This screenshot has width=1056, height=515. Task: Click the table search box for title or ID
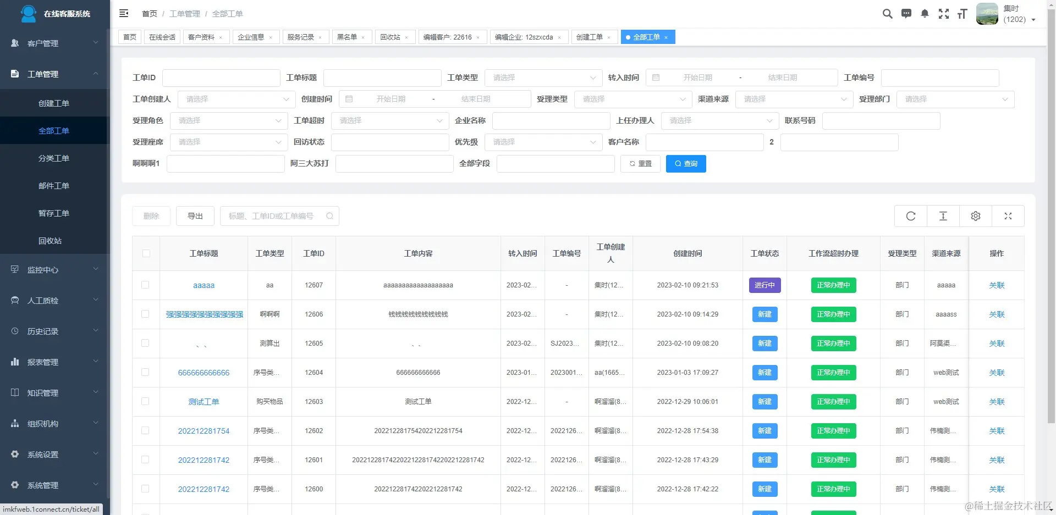279,216
